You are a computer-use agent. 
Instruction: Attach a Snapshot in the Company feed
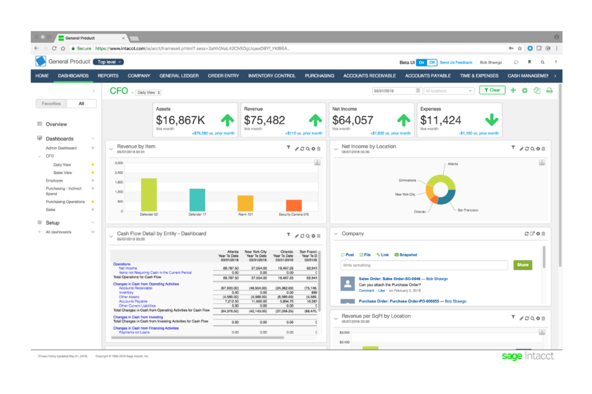406,255
